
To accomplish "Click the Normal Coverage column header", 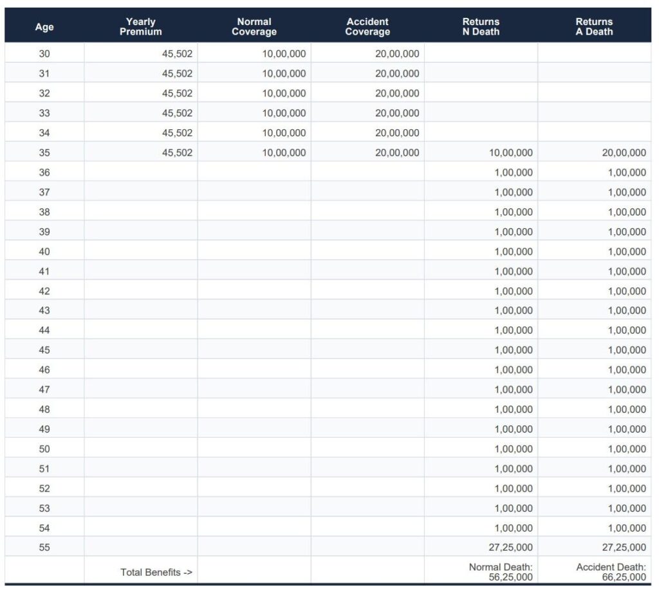I will click(254, 27).
